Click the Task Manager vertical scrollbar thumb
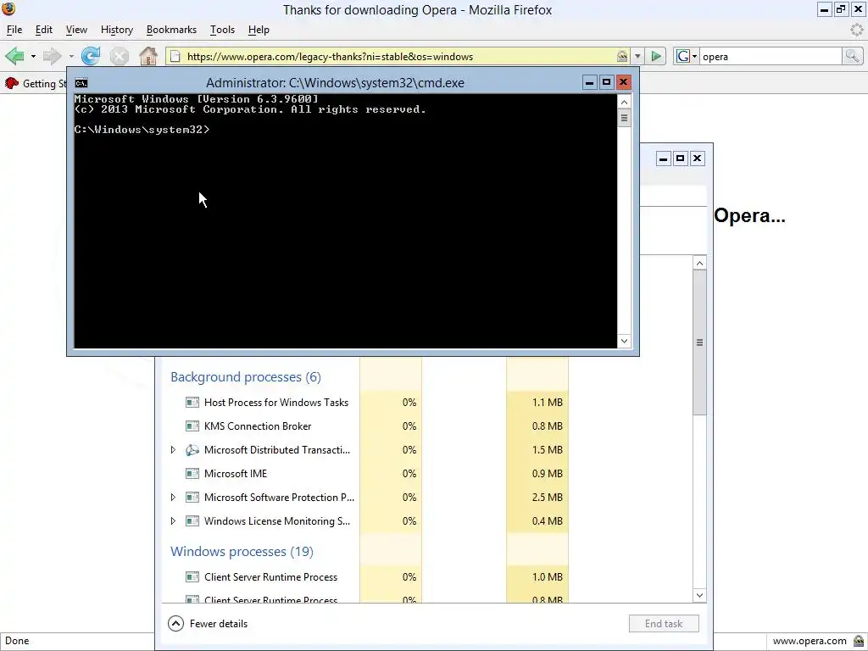Screen dimensions: 868x651 click(x=699, y=342)
